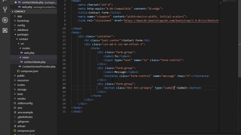Image resolution: width=241 pixels, height=135 pixels.
Task: Open the Debug view in activity bar
Action: click(5, 20)
